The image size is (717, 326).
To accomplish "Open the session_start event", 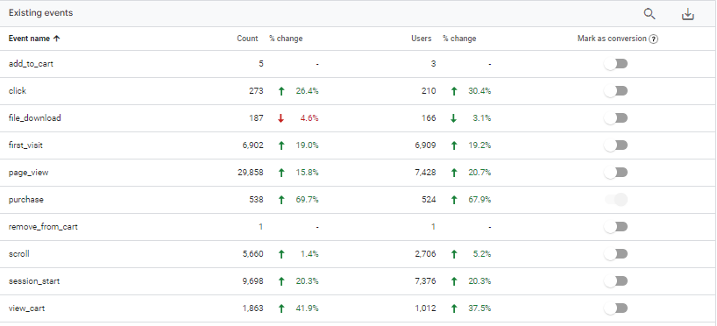I will [34, 281].
